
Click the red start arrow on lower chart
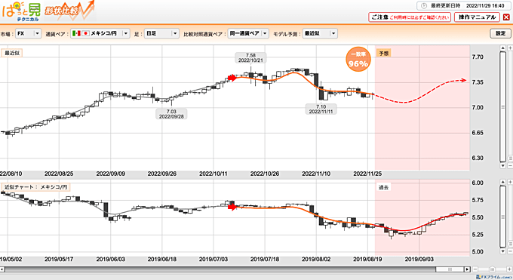point(232,207)
